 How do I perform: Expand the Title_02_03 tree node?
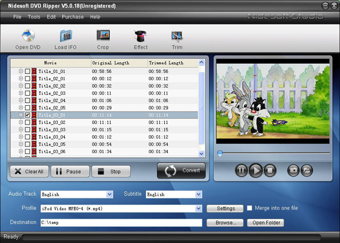pyautogui.click(x=21, y=93)
